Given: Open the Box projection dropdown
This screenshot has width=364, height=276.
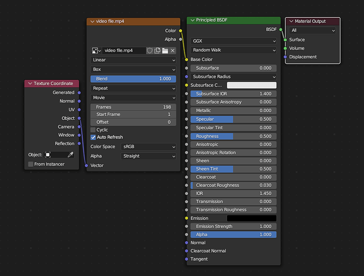Looking at the screenshot, I should click(x=133, y=70).
